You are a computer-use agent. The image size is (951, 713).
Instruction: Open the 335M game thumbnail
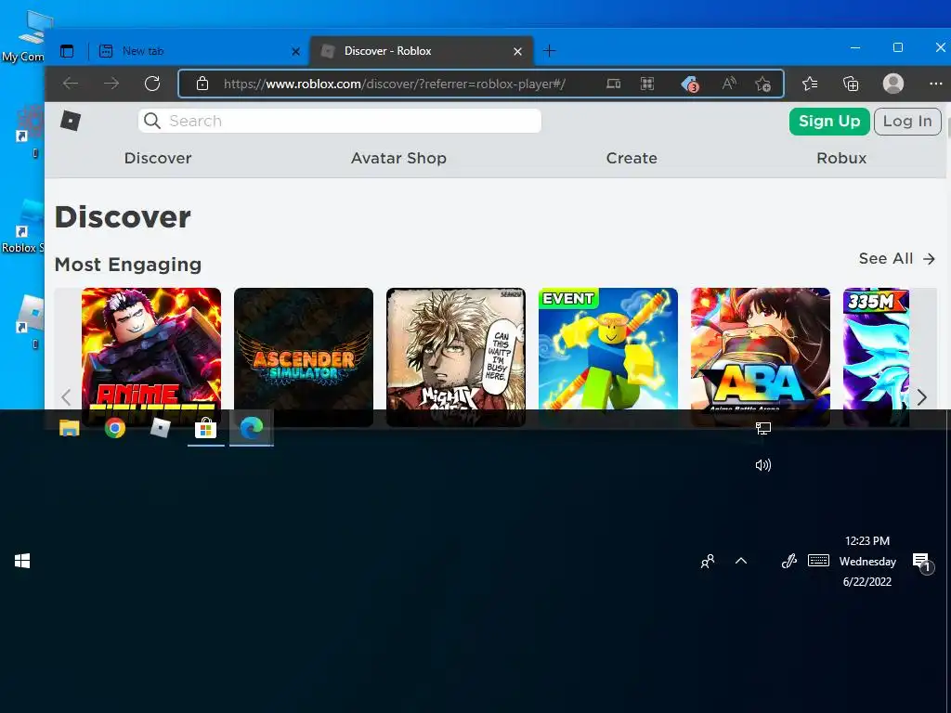[876, 357]
